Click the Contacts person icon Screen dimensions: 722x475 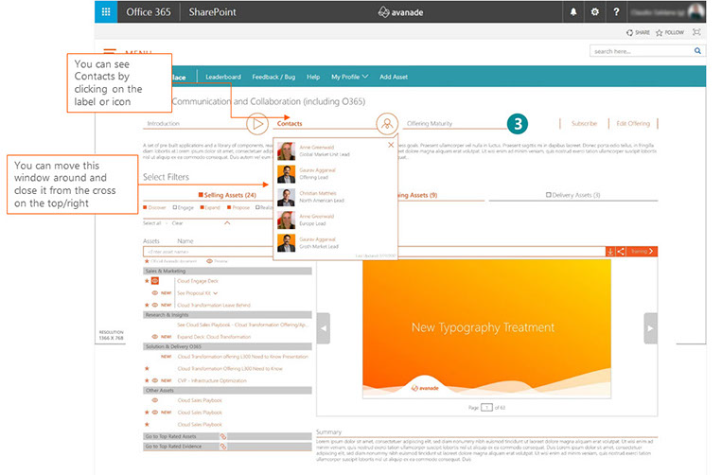384,123
